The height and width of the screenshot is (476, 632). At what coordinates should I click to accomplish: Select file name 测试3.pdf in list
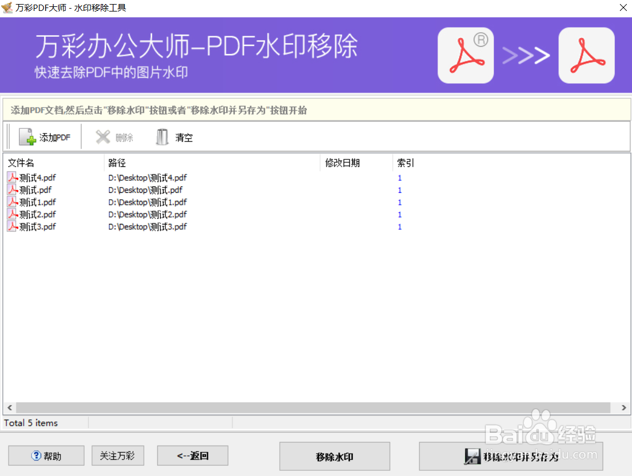(x=38, y=227)
